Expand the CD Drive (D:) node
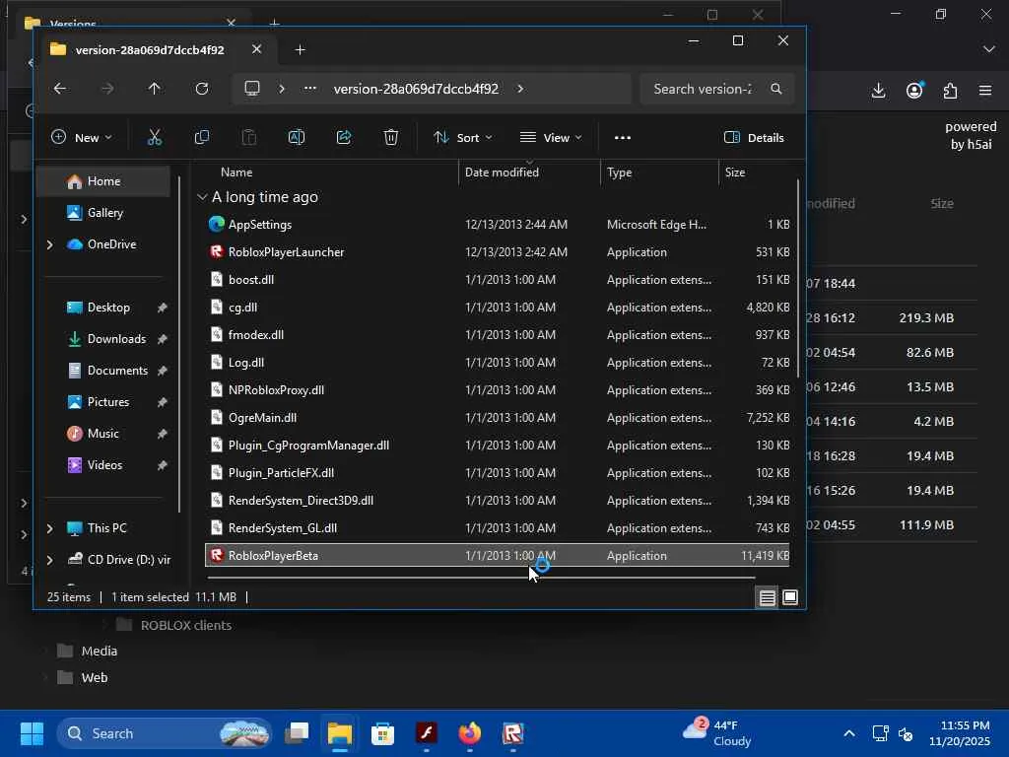 coord(49,560)
